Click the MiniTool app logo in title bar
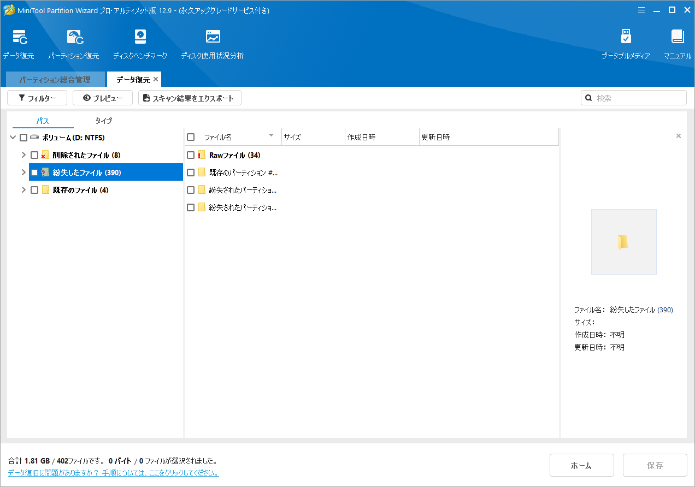695x487 pixels. (9, 10)
